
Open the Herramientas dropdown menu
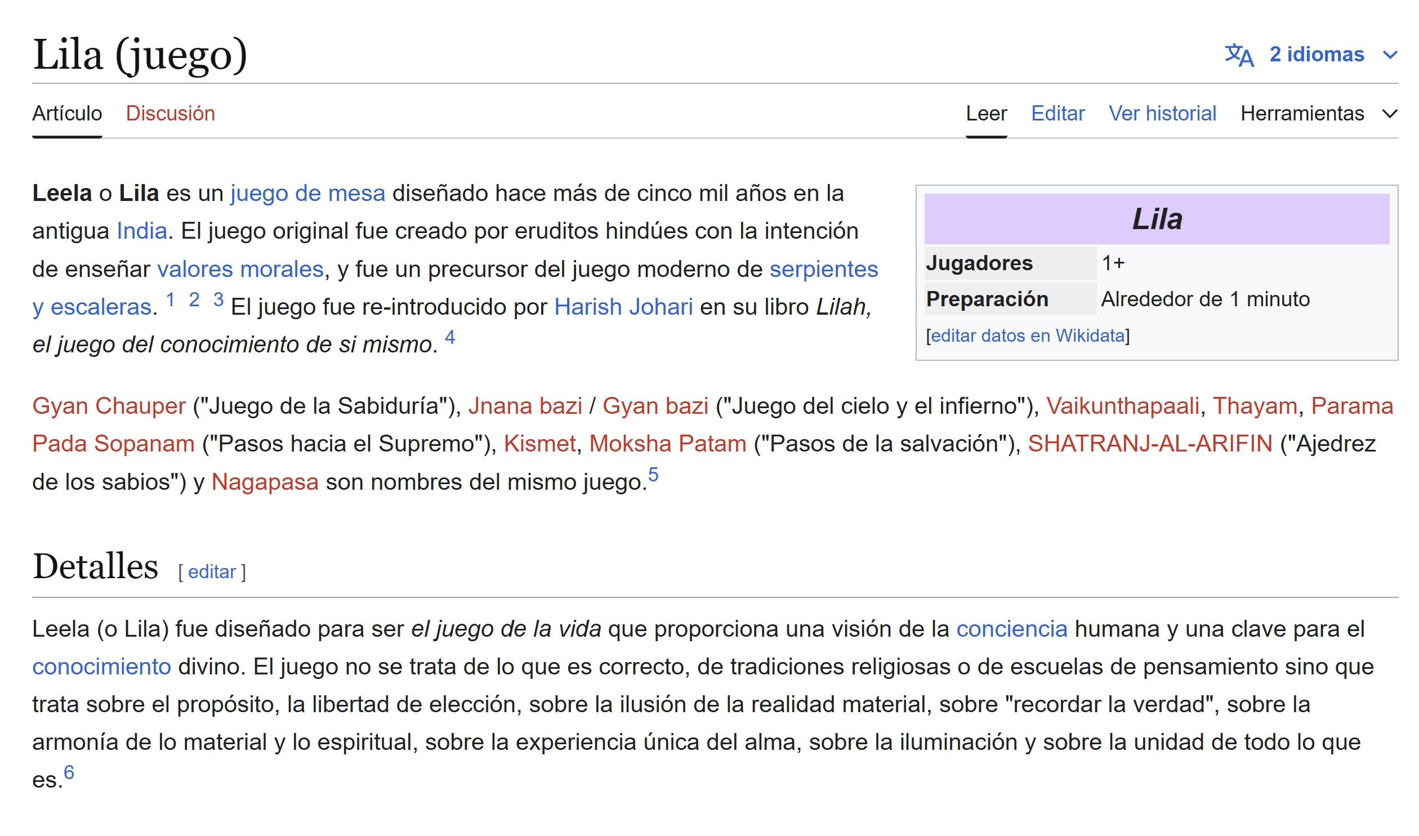pos(1302,114)
